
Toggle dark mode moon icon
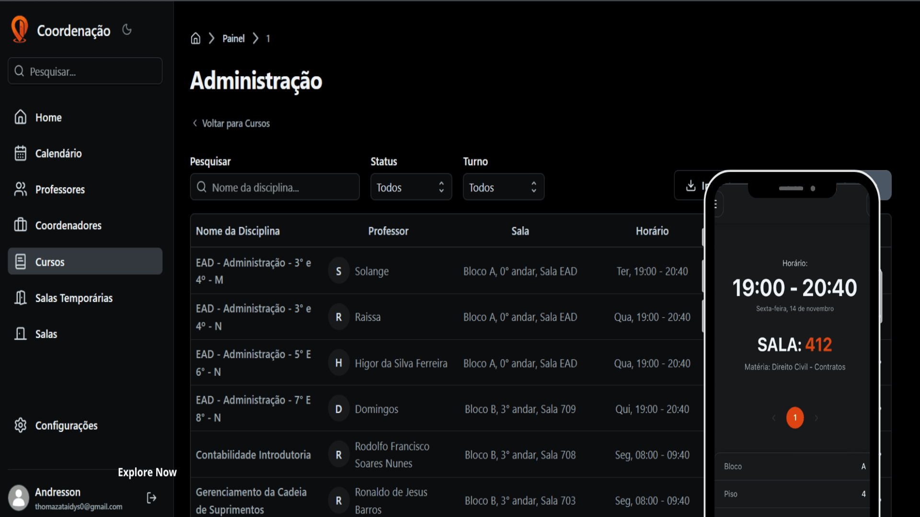(x=126, y=30)
